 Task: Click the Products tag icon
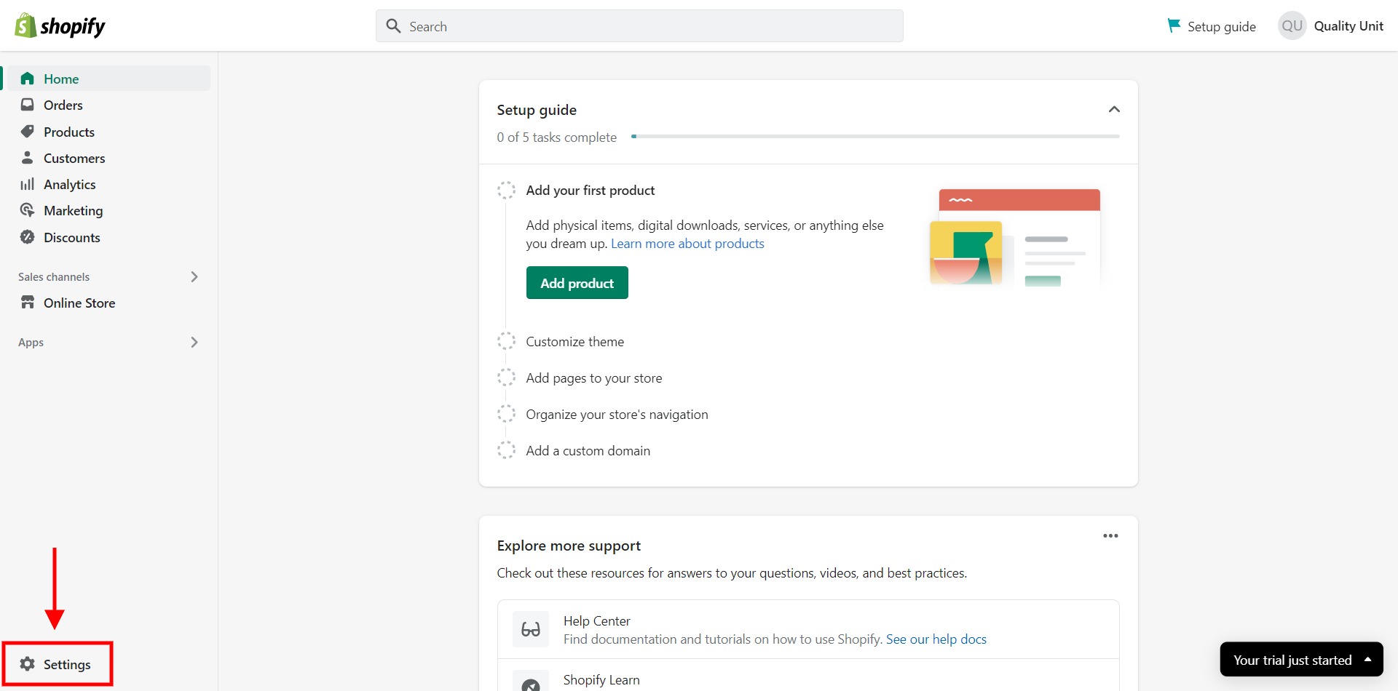[28, 132]
